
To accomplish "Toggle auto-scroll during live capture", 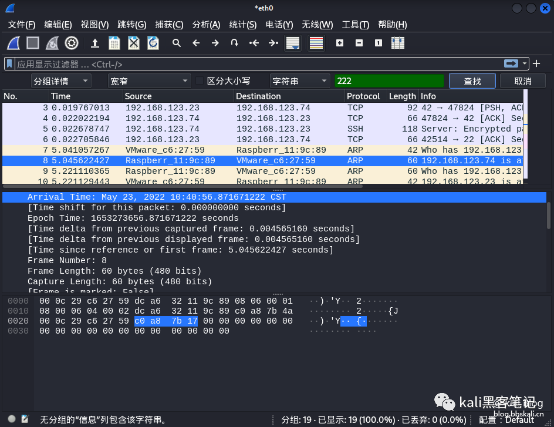I will coord(293,43).
